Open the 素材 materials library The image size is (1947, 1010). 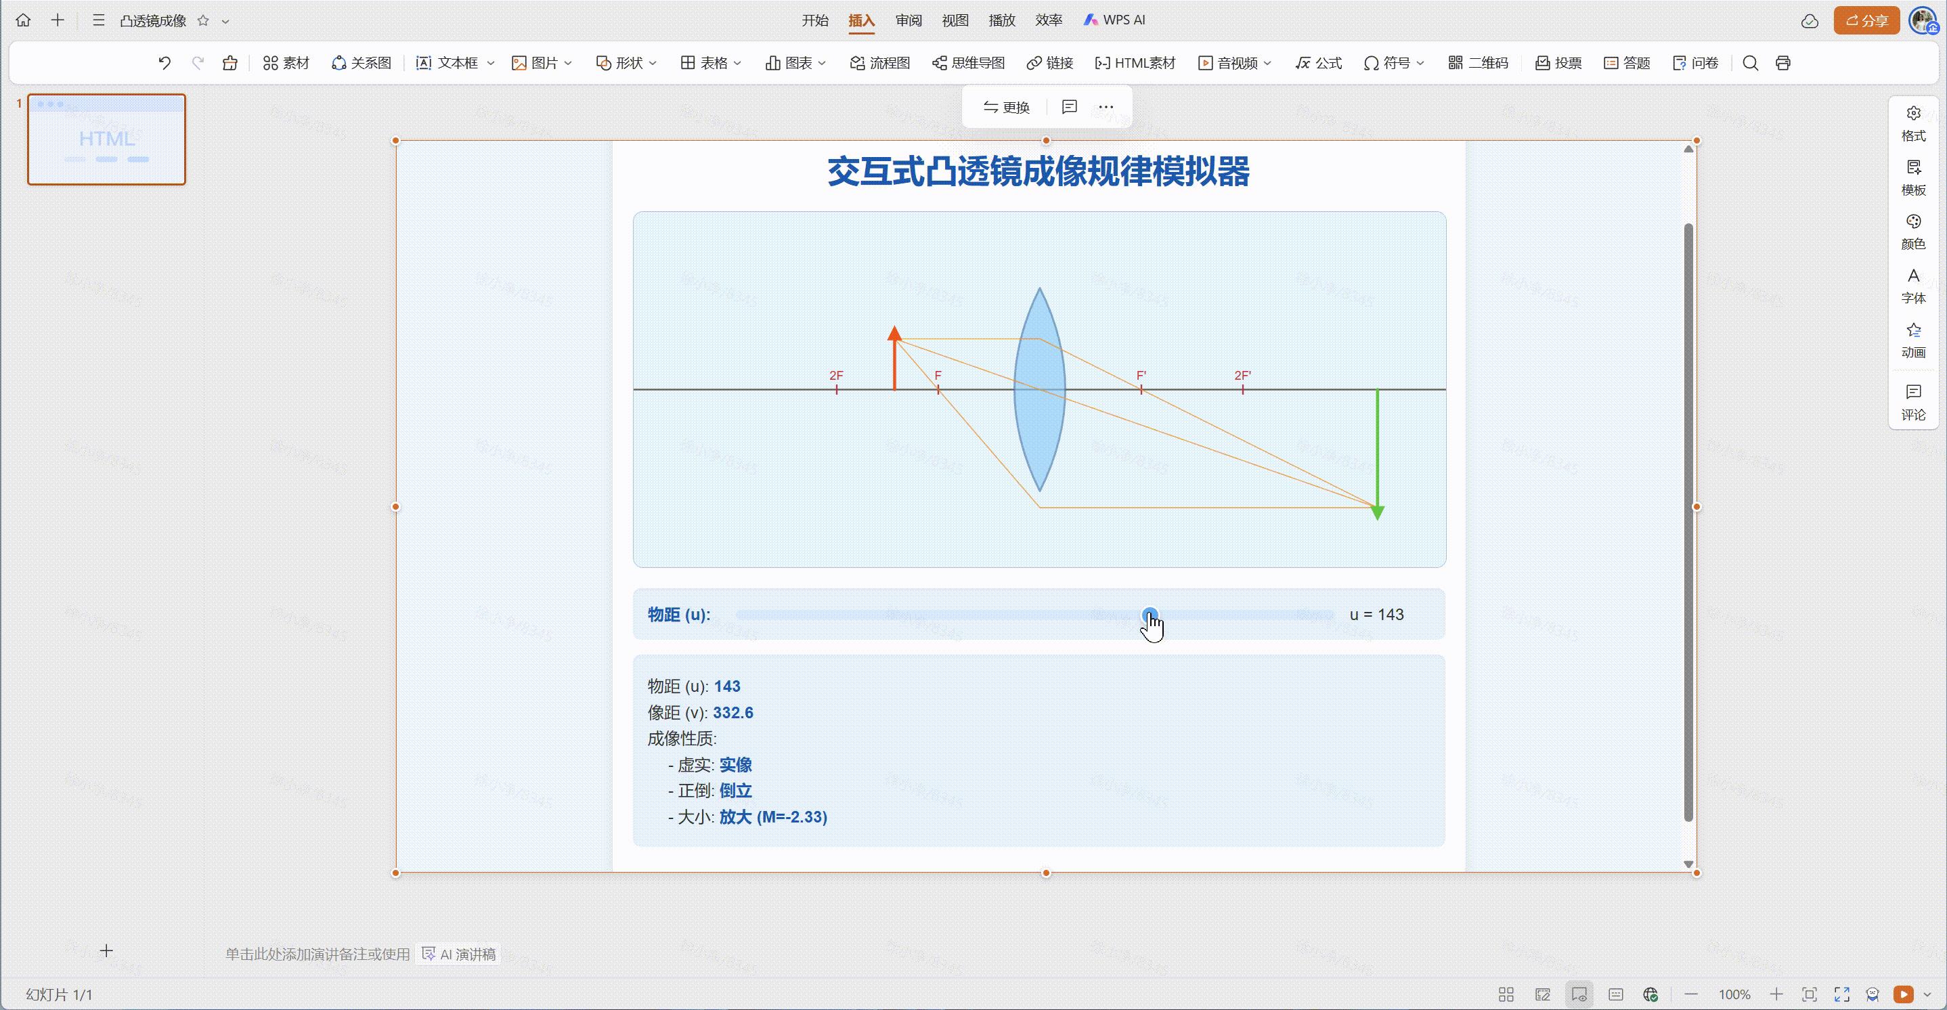(286, 63)
